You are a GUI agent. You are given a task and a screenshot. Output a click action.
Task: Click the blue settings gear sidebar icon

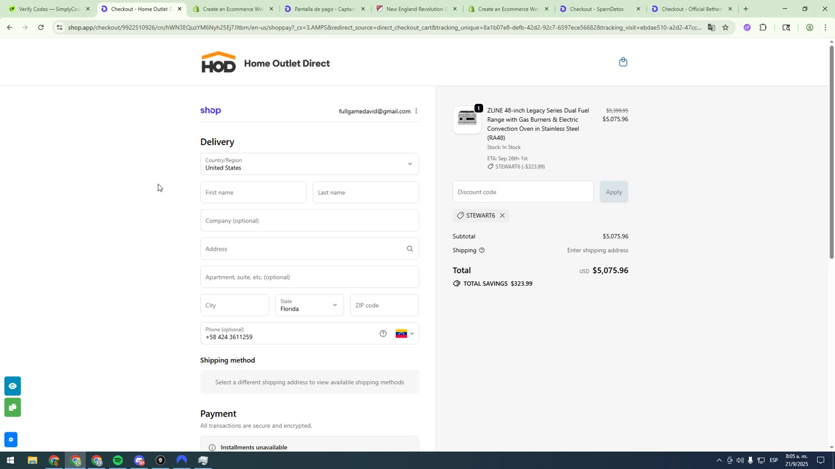click(x=11, y=440)
